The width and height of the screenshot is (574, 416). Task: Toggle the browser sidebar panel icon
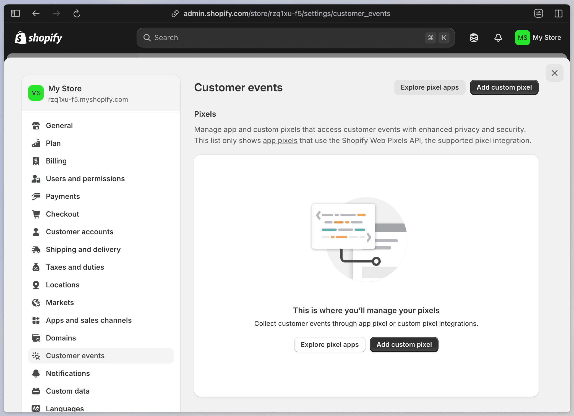pyautogui.click(x=15, y=13)
